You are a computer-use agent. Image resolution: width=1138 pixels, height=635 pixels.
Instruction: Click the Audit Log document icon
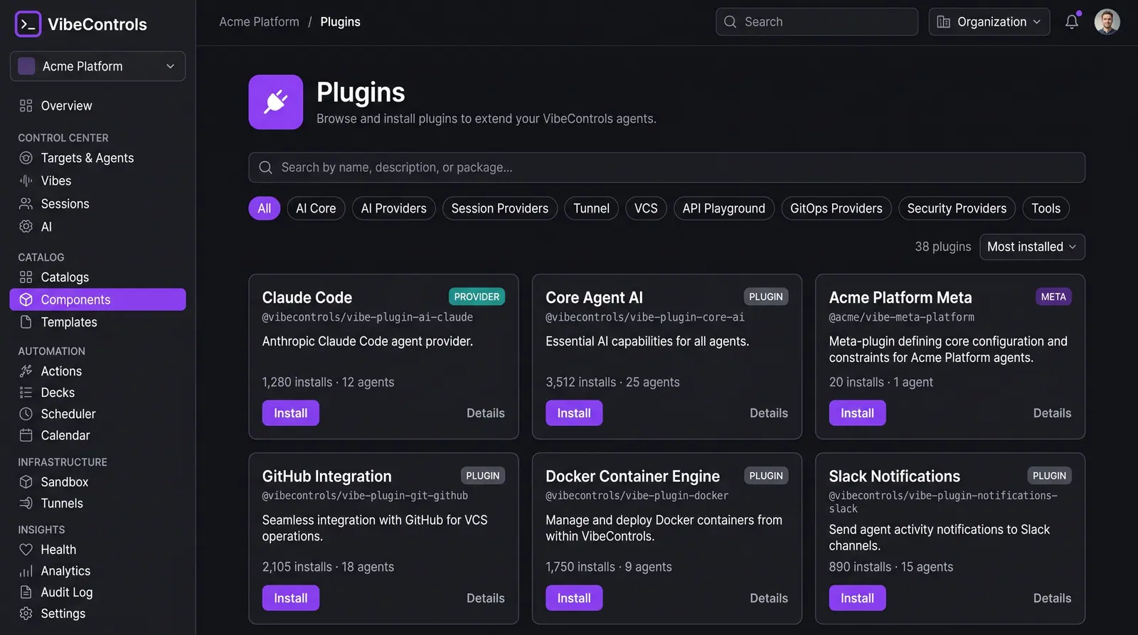26,592
